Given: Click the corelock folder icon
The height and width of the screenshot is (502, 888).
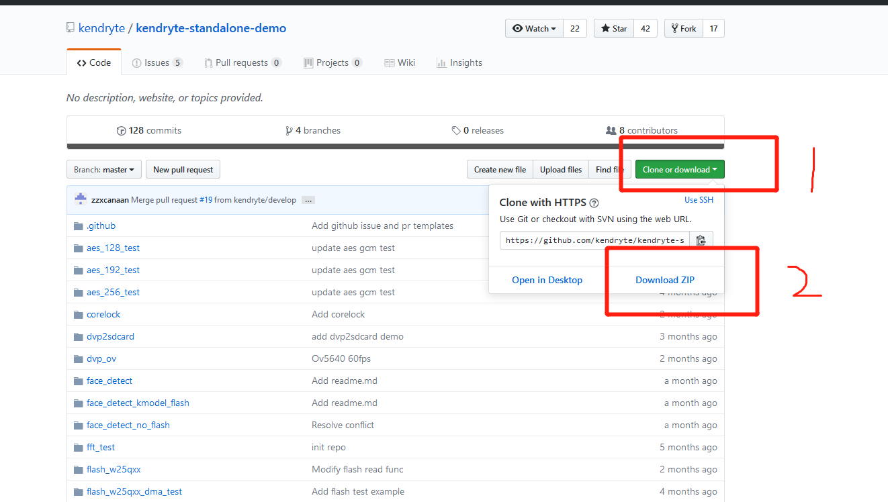Looking at the screenshot, I should [x=78, y=315].
